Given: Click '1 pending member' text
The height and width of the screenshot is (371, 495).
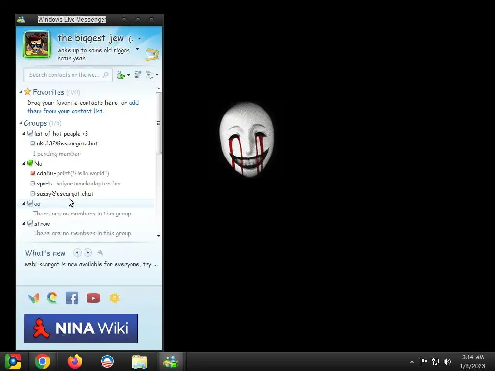Looking at the screenshot, I should tap(57, 154).
